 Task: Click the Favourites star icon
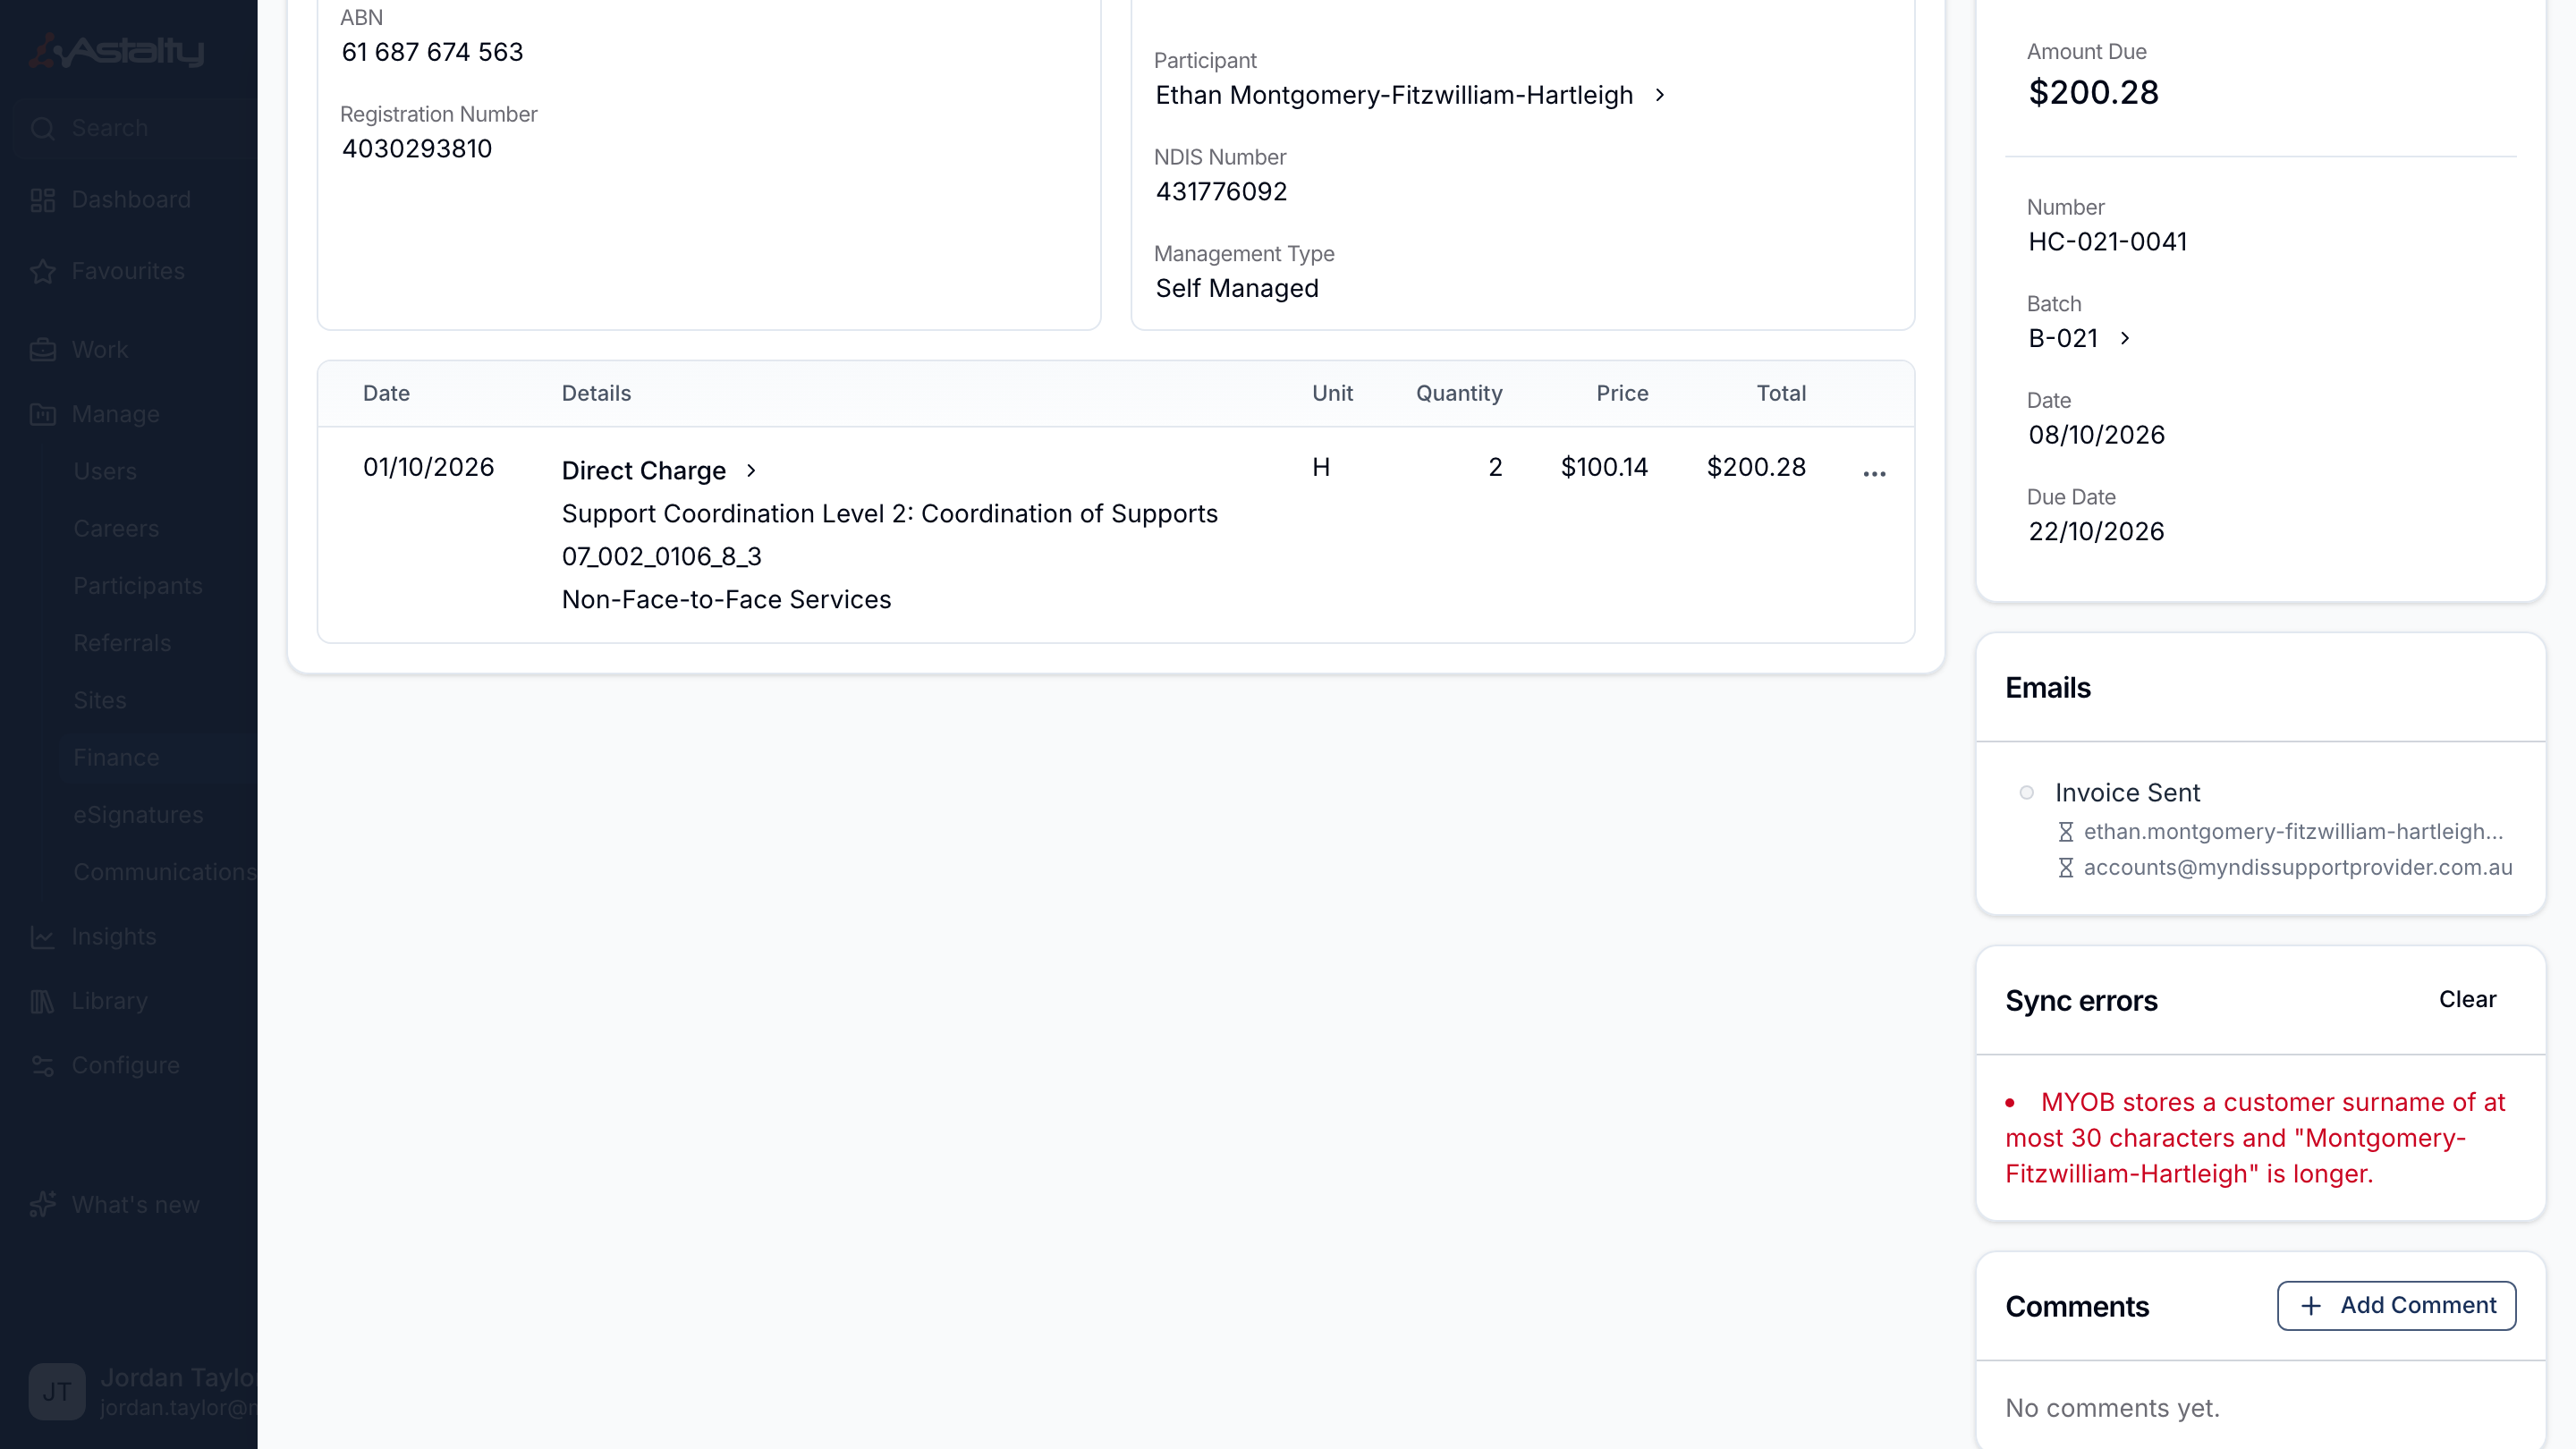tap(42, 271)
